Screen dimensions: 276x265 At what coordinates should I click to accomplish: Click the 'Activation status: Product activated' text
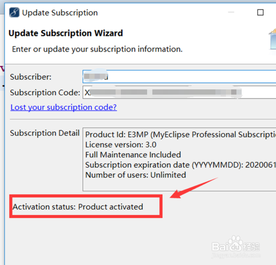click(x=78, y=207)
